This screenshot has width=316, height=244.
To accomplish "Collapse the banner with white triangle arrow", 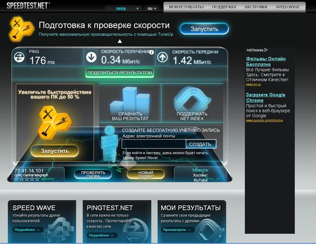I will coord(120,41).
